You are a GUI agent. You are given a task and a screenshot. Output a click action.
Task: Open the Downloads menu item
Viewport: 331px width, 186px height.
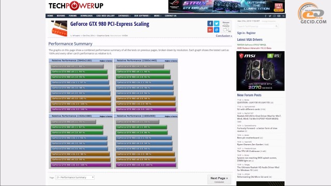[86, 16]
